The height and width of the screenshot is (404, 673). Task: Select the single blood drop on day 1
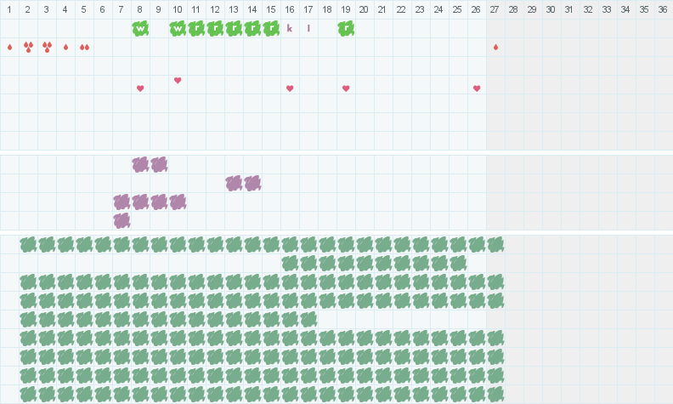coord(9,47)
